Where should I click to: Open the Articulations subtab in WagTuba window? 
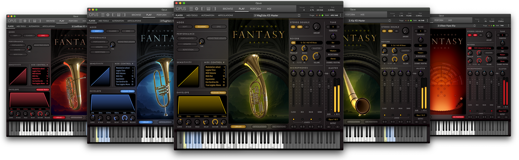pyautogui.click(x=225, y=16)
